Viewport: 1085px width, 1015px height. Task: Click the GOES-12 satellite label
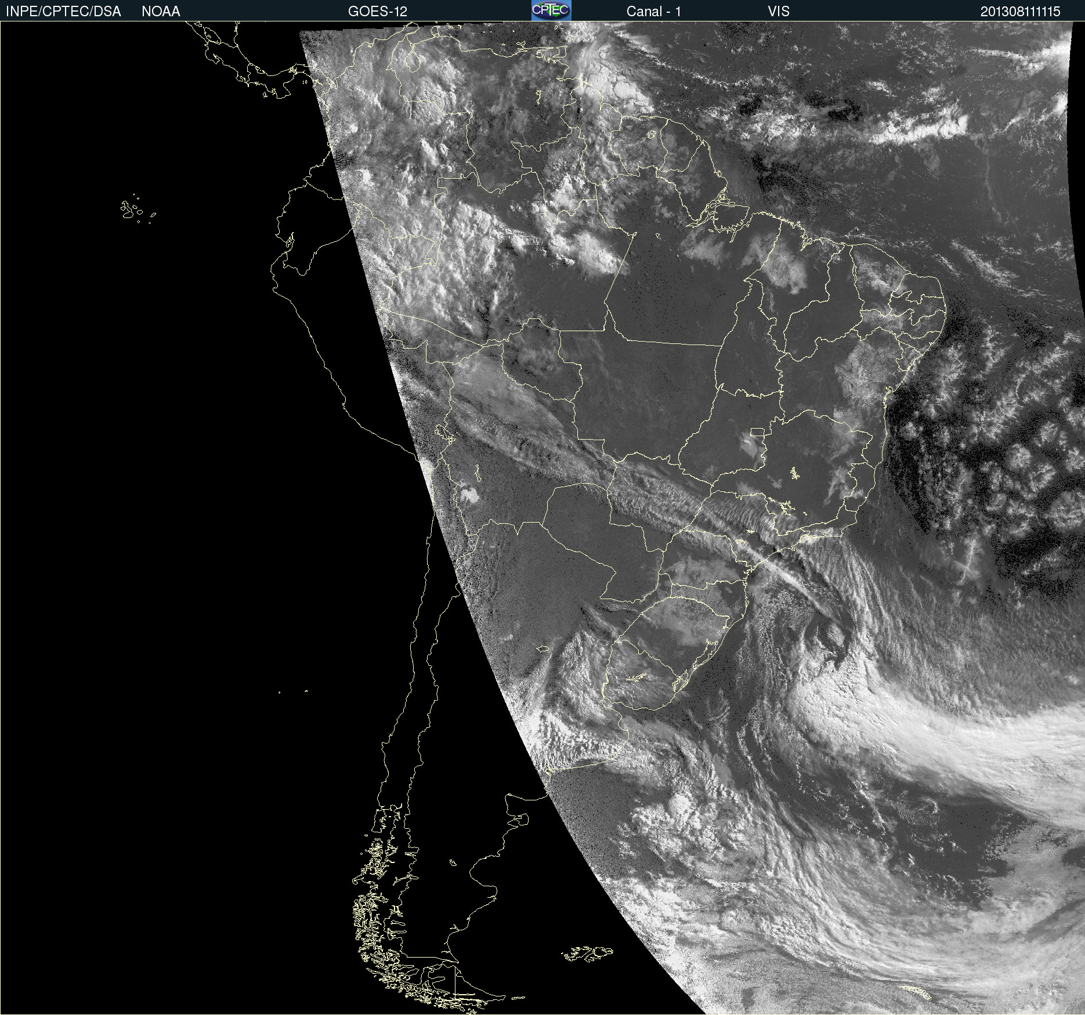click(x=378, y=12)
